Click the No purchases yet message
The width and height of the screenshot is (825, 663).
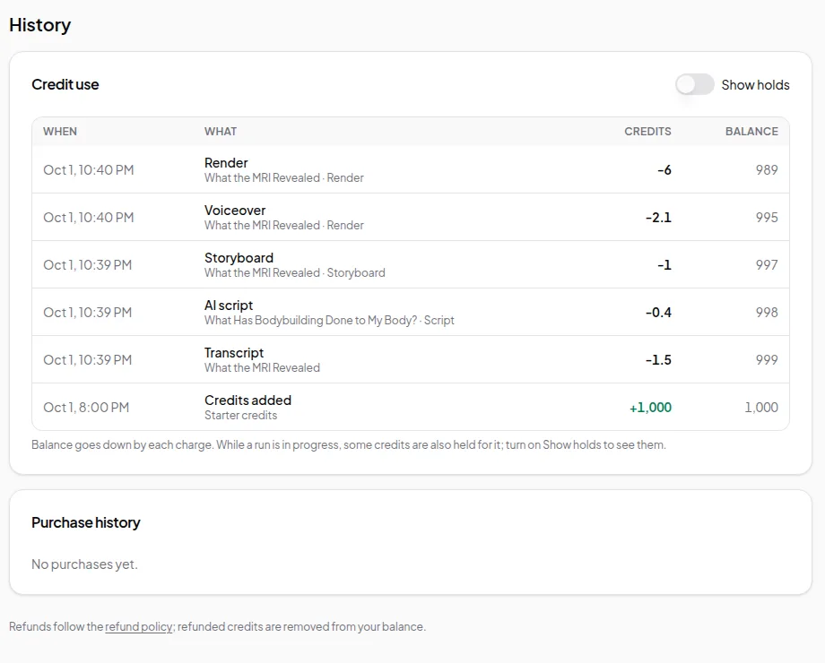pyautogui.click(x=84, y=564)
